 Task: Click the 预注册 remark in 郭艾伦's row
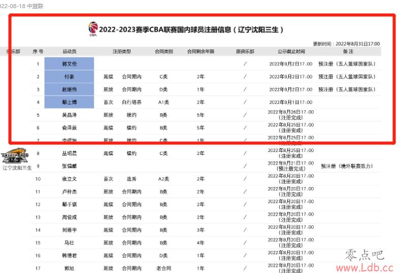point(347,64)
